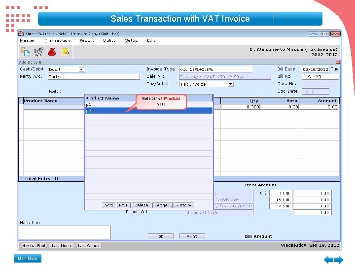Click the Main Menu button
This screenshot has width=355, height=266.
[28, 258]
